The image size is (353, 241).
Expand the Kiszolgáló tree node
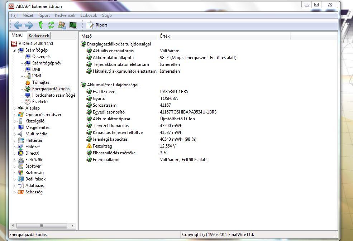(x=14, y=121)
